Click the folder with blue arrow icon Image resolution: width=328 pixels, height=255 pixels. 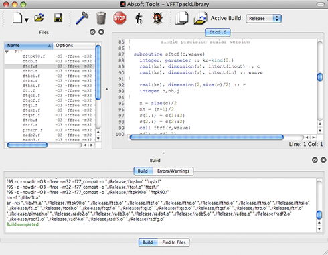[200, 18]
